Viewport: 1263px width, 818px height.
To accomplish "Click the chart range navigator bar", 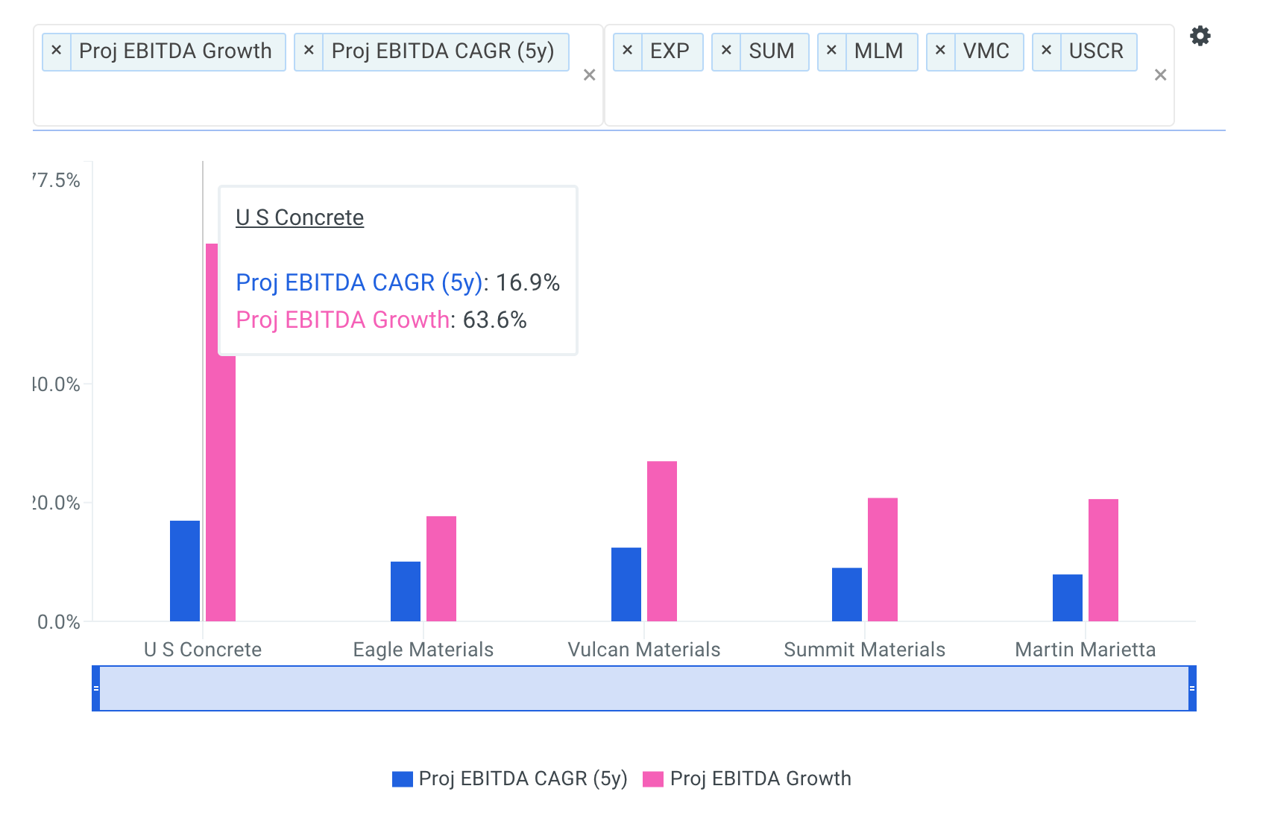I will (644, 688).
